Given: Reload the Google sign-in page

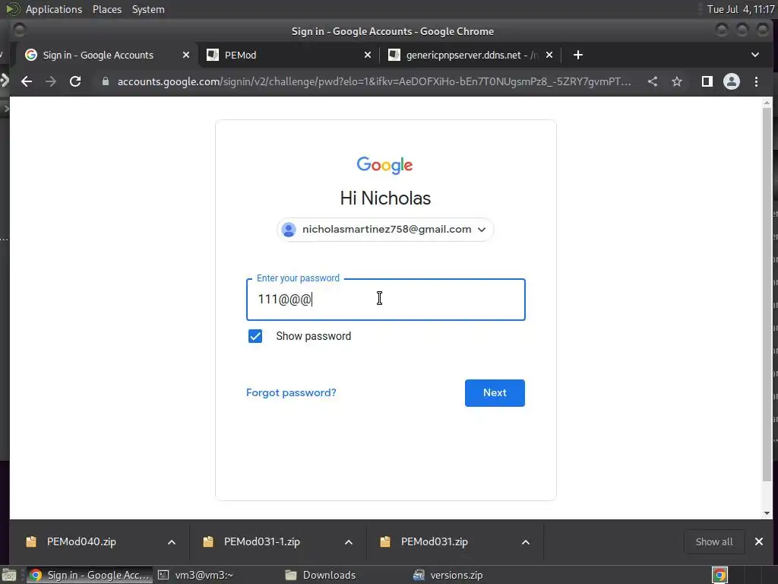Looking at the screenshot, I should pos(75,81).
